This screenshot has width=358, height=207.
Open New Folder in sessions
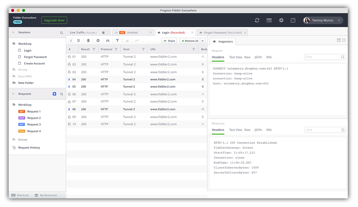click(26, 83)
